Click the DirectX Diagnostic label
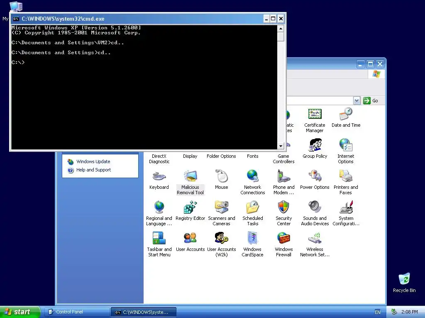 coord(159,159)
